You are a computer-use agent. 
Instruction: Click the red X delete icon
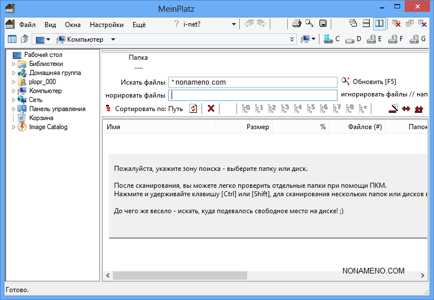[x=211, y=108]
